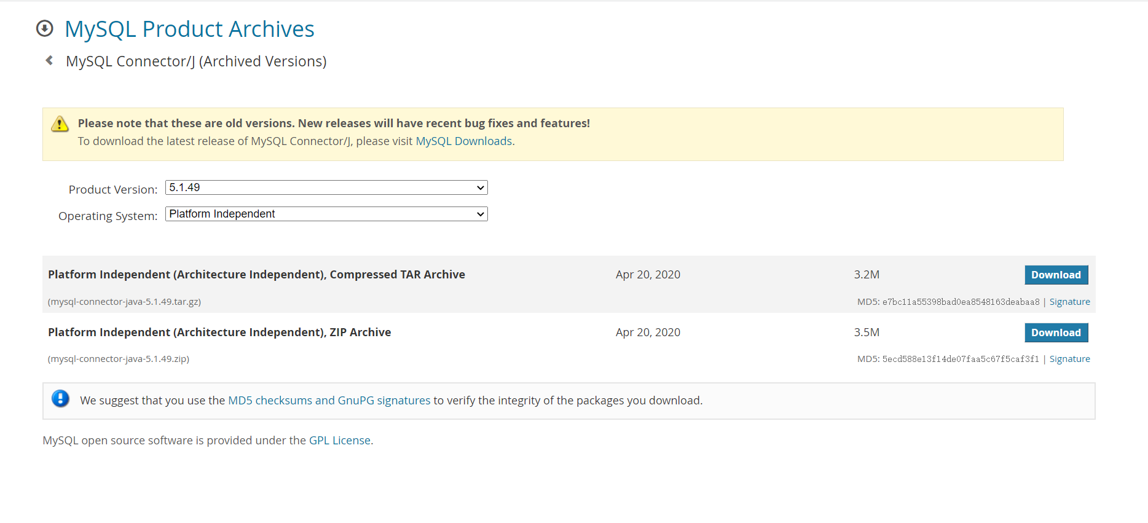Click the Compressed TAR Archive row title

(x=256, y=275)
